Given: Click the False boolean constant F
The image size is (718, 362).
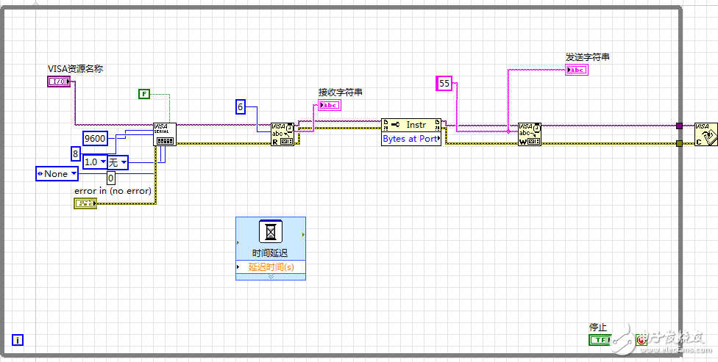Looking at the screenshot, I should pyautogui.click(x=144, y=94).
